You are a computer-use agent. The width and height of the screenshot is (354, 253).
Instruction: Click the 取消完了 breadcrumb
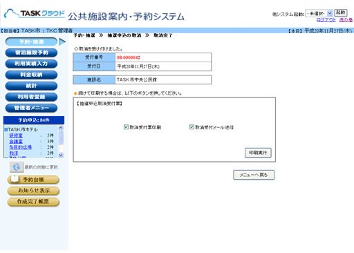point(162,35)
